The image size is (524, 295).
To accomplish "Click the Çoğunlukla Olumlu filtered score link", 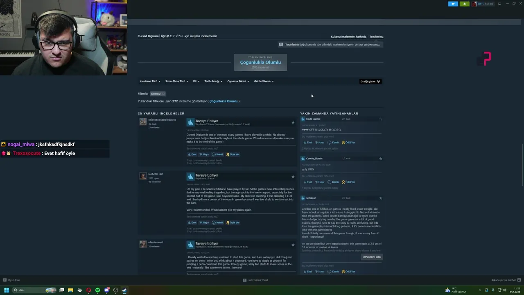I will pyautogui.click(x=224, y=101).
